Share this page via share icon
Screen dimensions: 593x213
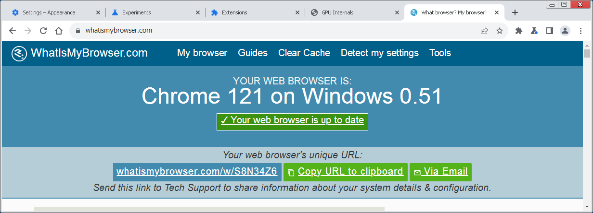pos(484,31)
